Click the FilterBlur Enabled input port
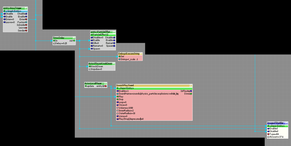 click(268, 128)
